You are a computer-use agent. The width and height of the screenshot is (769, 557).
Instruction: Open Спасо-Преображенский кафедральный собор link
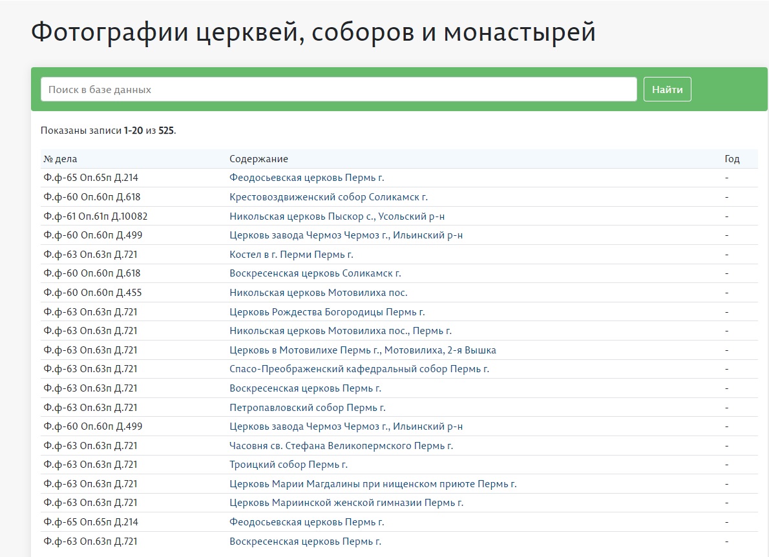point(359,369)
